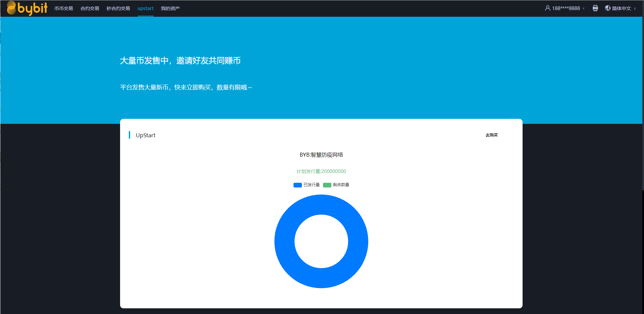Image resolution: width=644 pixels, height=314 pixels.
Task: Go to 秒合约交易 page
Action: [118, 8]
